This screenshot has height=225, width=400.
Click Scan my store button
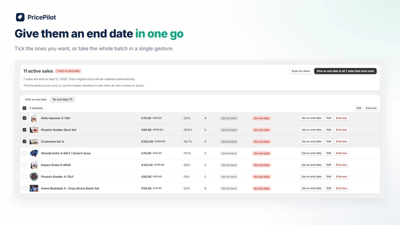click(x=300, y=71)
